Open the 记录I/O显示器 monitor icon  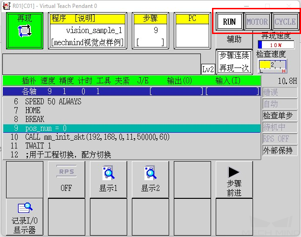point(25,217)
